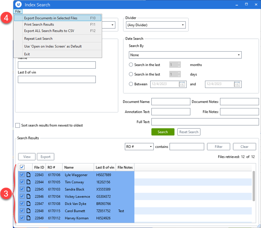The image size is (261, 228).
Task: Uncheck the Sandra Black row checkbox
Action: tap(22, 189)
